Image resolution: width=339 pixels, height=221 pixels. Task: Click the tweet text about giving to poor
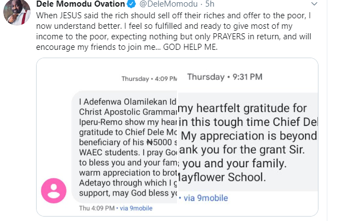pyautogui.click(x=174, y=31)
